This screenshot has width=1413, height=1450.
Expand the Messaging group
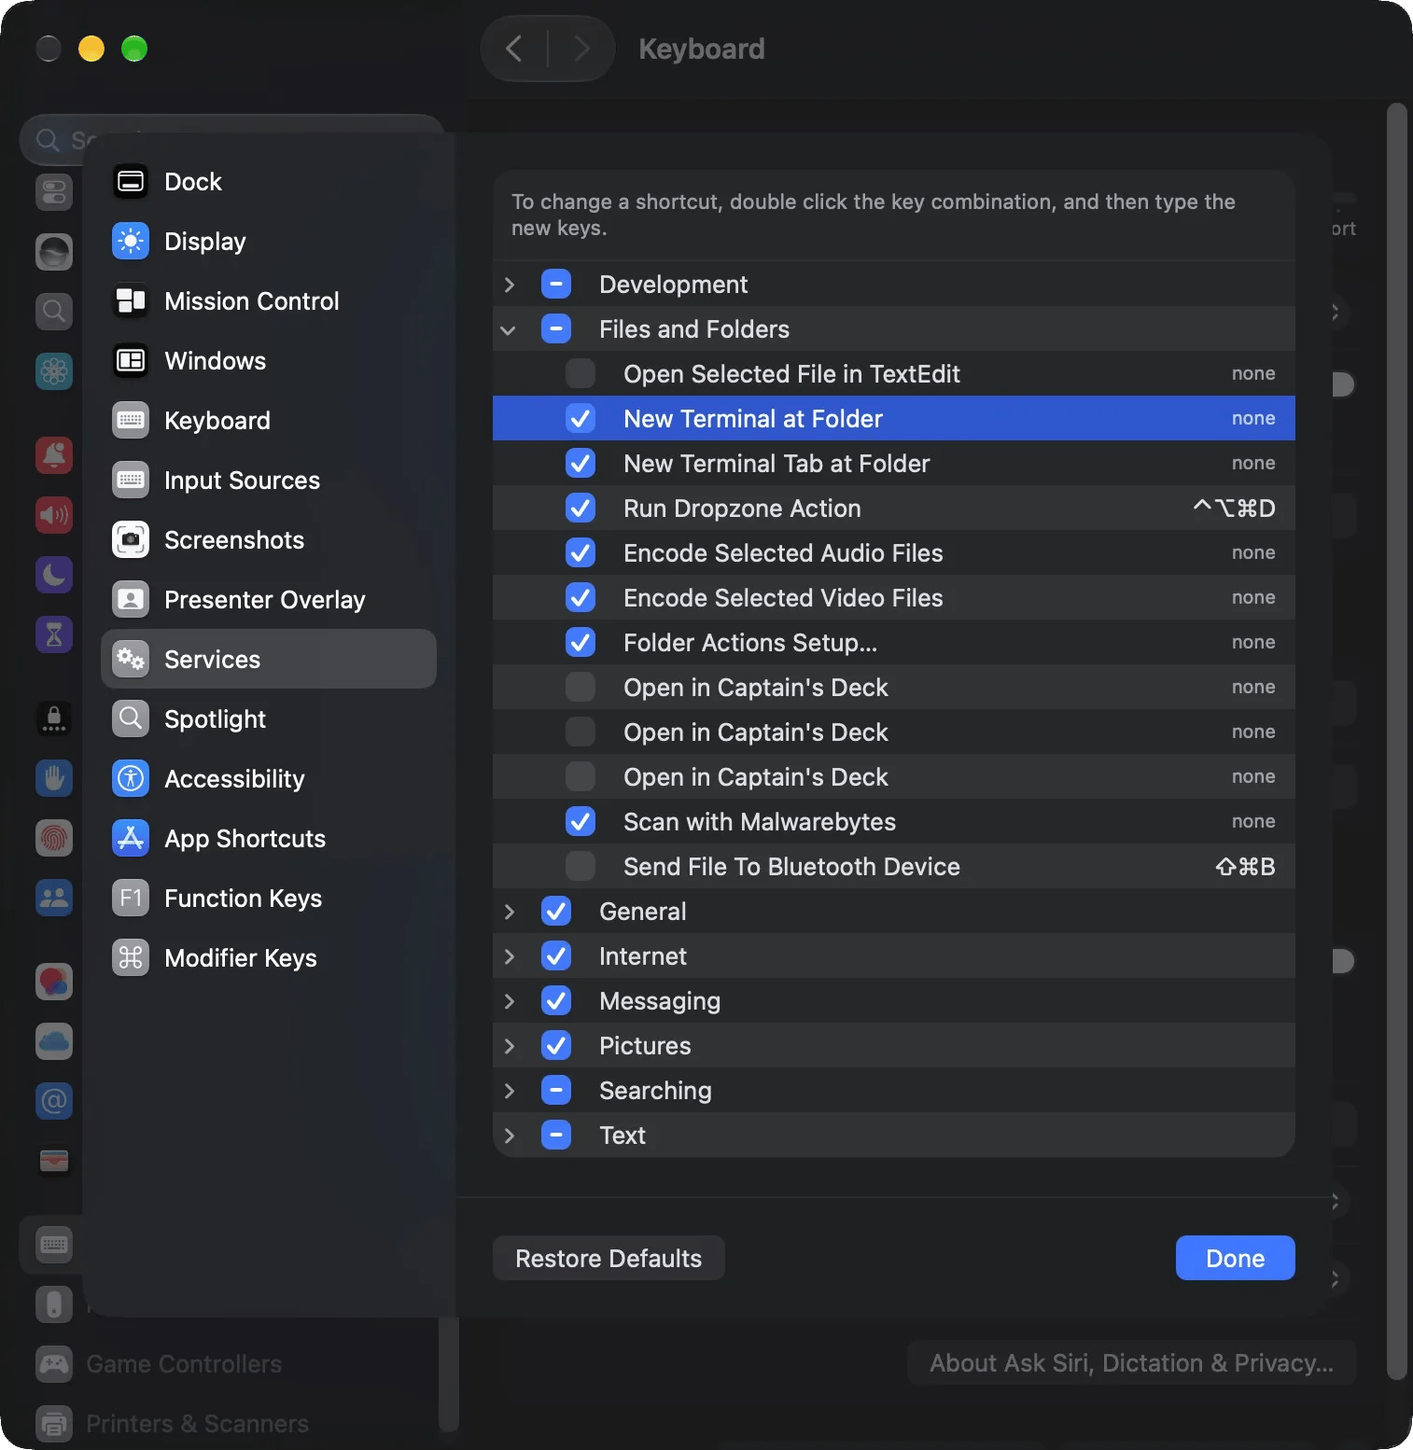tap(510, 1001)
